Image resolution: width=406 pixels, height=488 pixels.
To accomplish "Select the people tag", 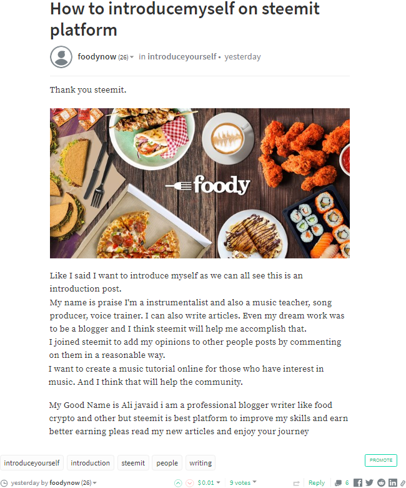I will coord(167,463).
